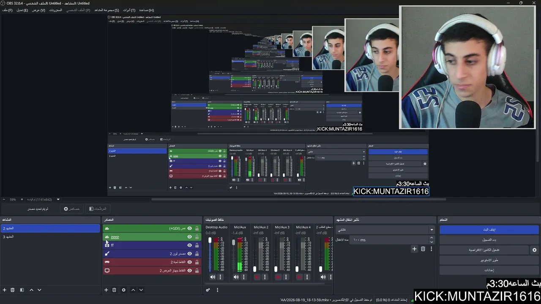Lock the مصدر لون 2 source
This screenshot has height=304, width=541.
tap(197, 254)
